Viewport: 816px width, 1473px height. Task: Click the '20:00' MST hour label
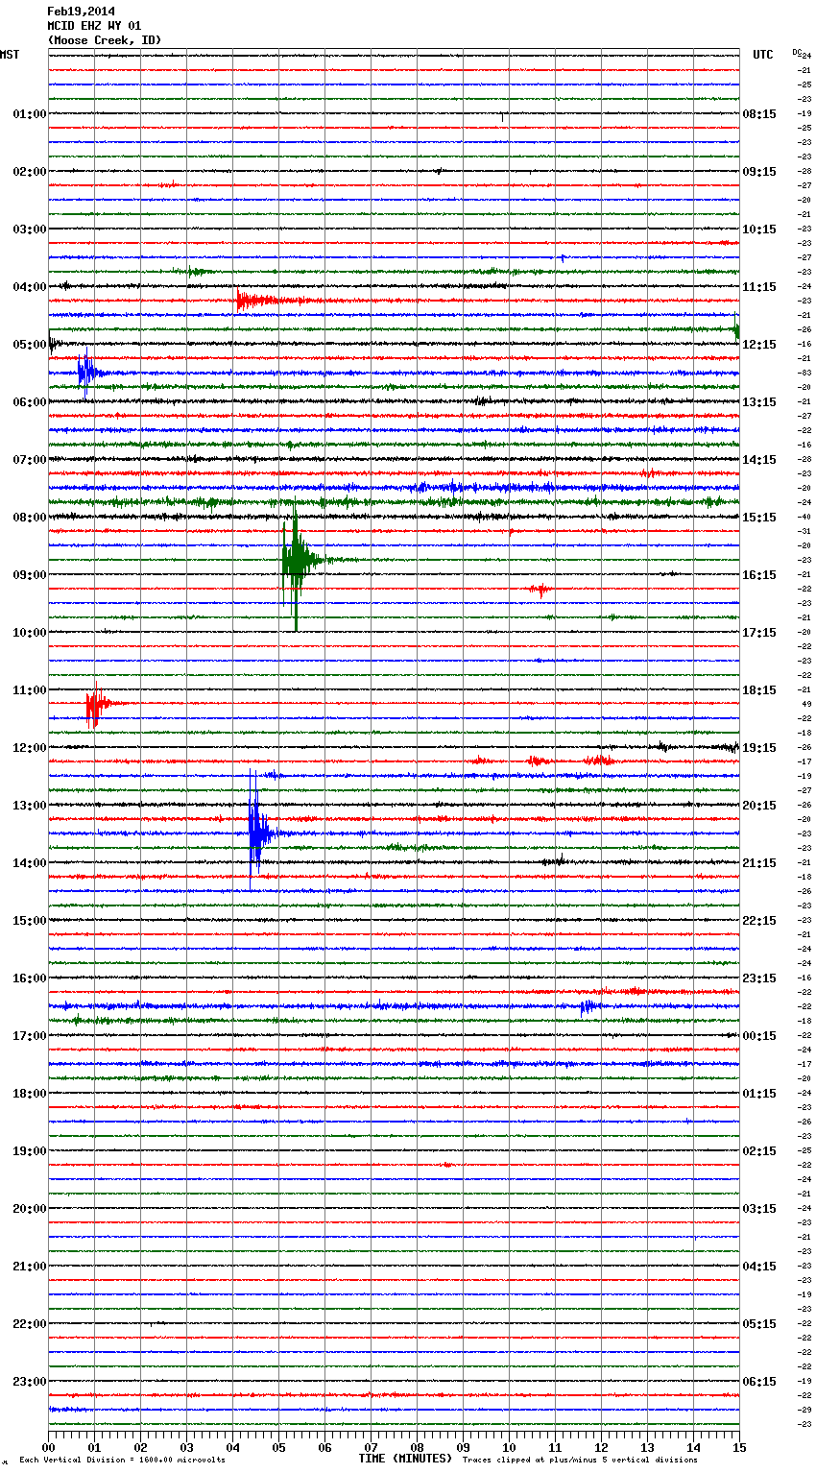(30, 1209)
